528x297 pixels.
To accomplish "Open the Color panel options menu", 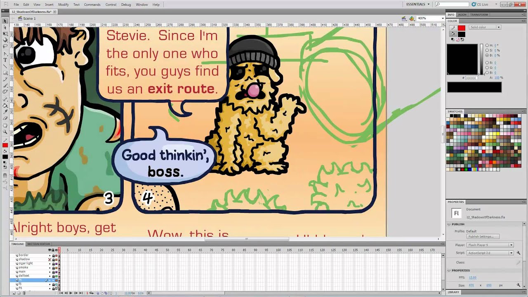I will (x=523, y=21).
